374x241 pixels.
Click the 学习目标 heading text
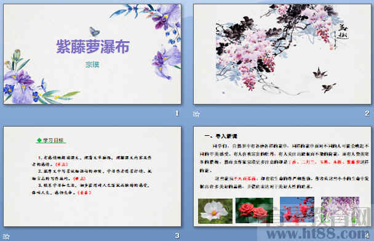click(53, 140)
